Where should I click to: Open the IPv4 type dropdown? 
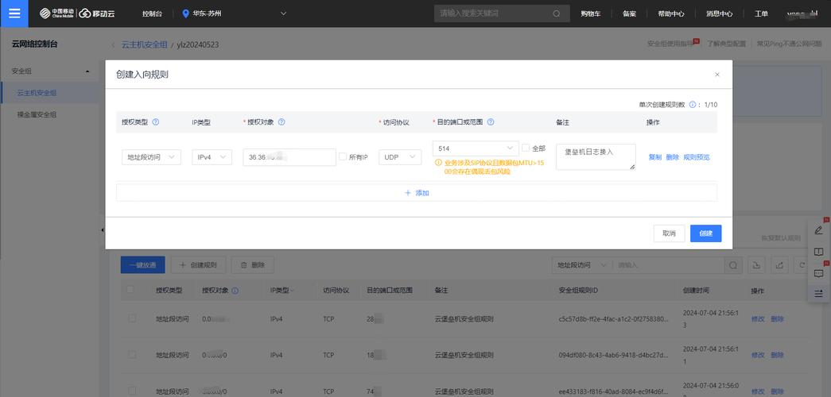click(x=212, y=157)
